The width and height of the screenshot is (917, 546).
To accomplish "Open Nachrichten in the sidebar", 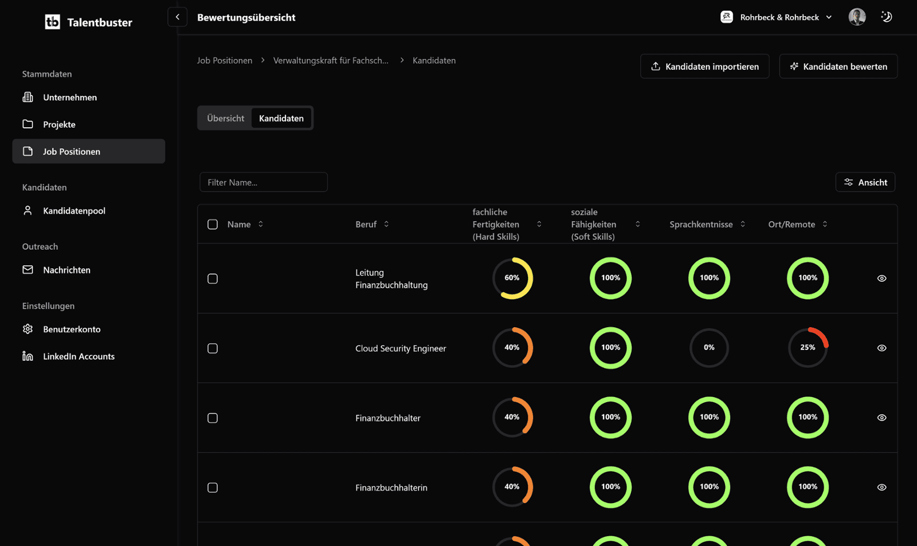I will (x=89, y=270).
